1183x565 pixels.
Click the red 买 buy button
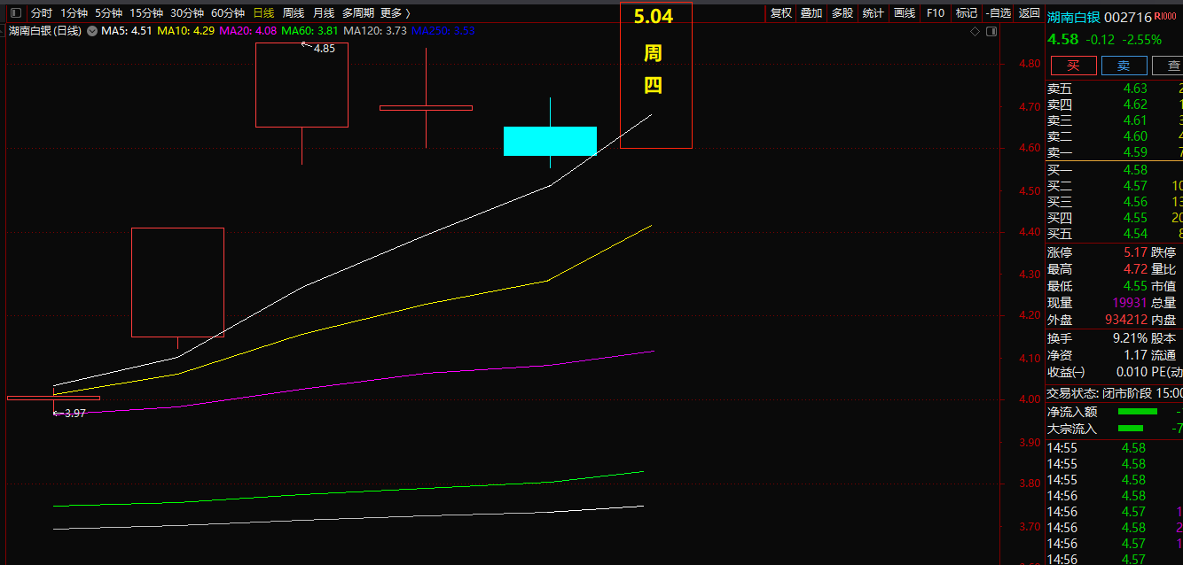click(x=1073, y=66)
